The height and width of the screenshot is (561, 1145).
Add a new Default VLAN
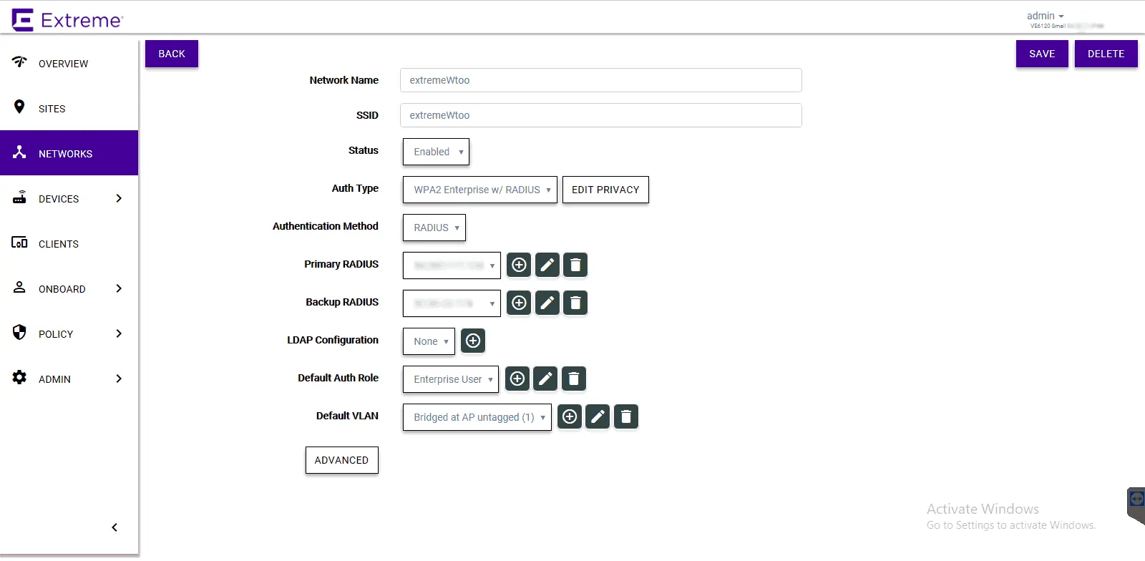570,417
